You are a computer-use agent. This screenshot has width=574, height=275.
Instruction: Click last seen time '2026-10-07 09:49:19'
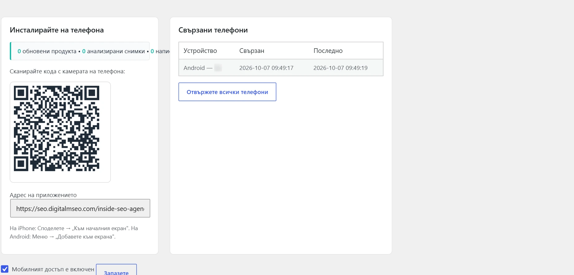pos(340,68)
